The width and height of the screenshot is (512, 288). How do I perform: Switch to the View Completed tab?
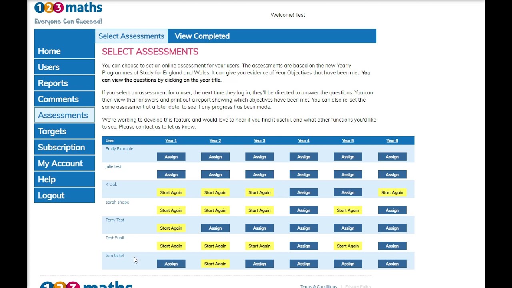click(x=202, y=36)
